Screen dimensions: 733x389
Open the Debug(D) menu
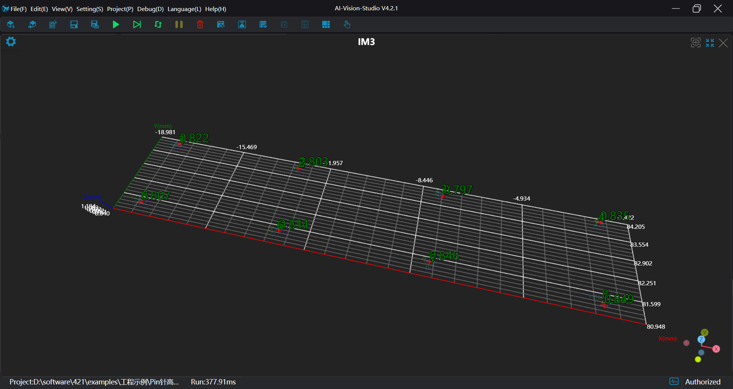point(150,9)
